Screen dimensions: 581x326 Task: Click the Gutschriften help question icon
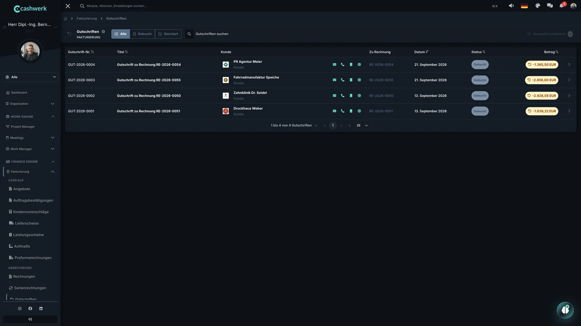[103, 32]
